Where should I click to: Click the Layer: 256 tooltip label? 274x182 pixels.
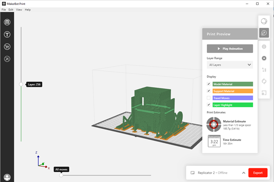(34, 84)
